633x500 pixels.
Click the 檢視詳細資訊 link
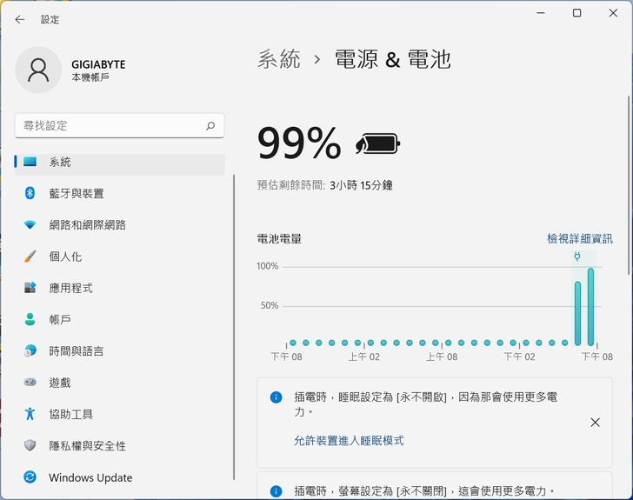coord(579,238)
